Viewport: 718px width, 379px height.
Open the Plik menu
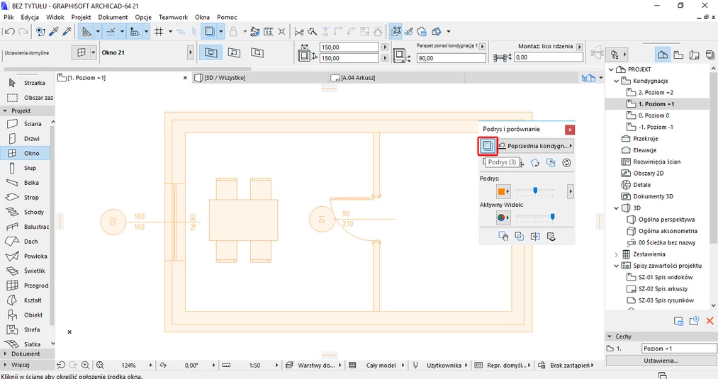coord(9,17)
